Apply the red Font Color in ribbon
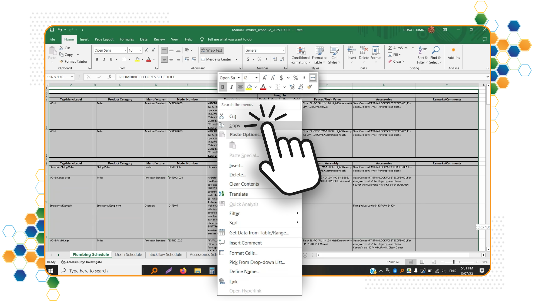Screen dimensions: 535x301 [x=149, y=59]
